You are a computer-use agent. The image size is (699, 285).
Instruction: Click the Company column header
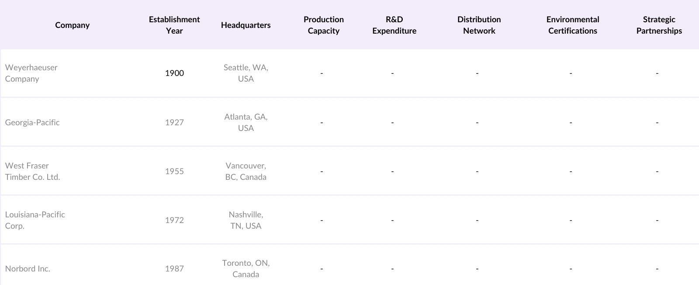[72, 25]
